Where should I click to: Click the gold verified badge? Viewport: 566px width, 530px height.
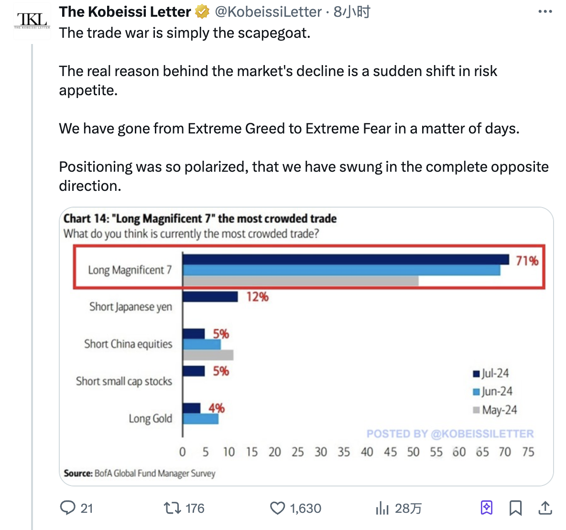pyautogui.click(x=203, y=12)
